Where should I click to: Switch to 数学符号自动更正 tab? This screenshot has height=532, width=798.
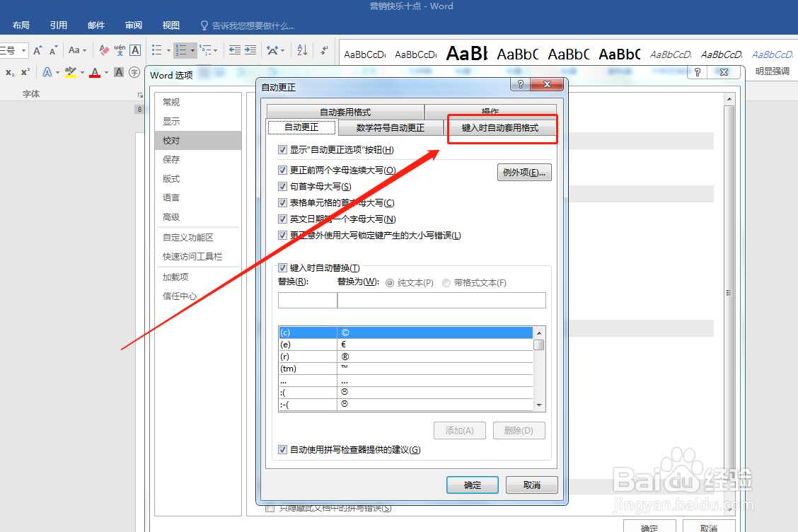click(391, 128)
